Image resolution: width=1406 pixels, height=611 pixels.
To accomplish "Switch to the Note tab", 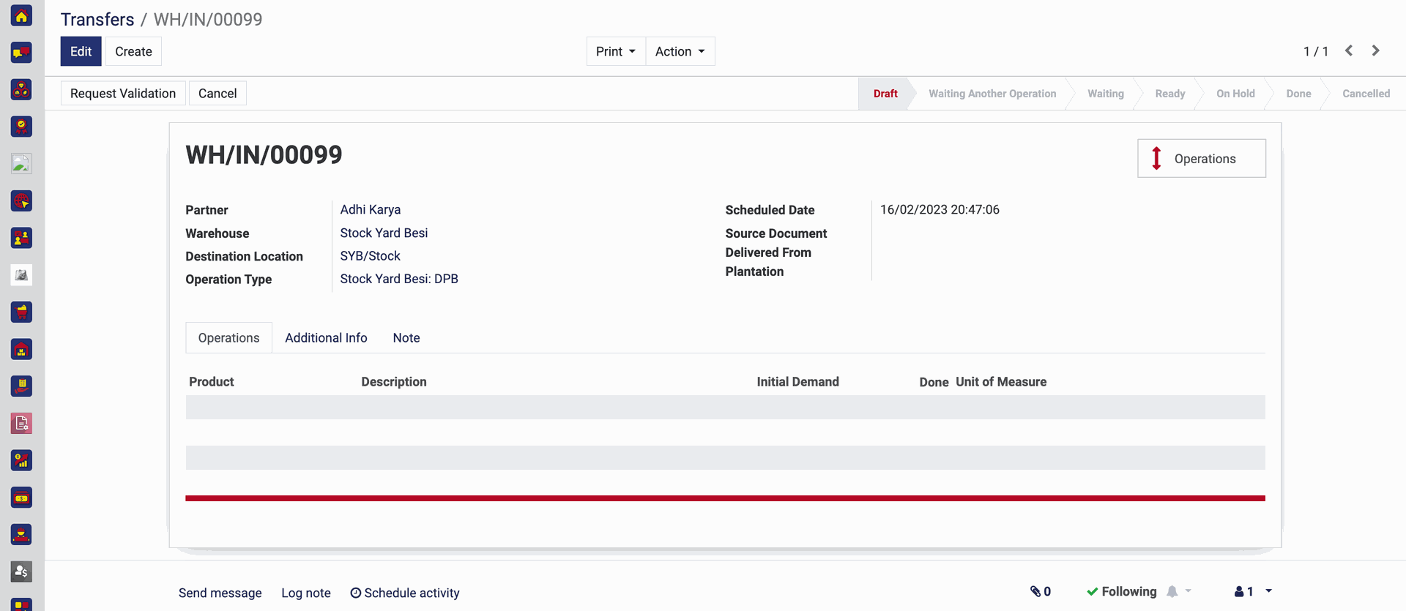I will [x=406, y=338].
